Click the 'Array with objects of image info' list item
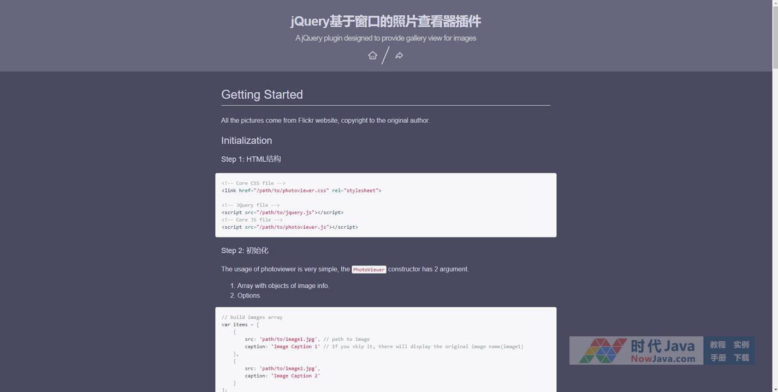Image resolution: width=778 pixels, height=392 pixels. tap(283, 286)
